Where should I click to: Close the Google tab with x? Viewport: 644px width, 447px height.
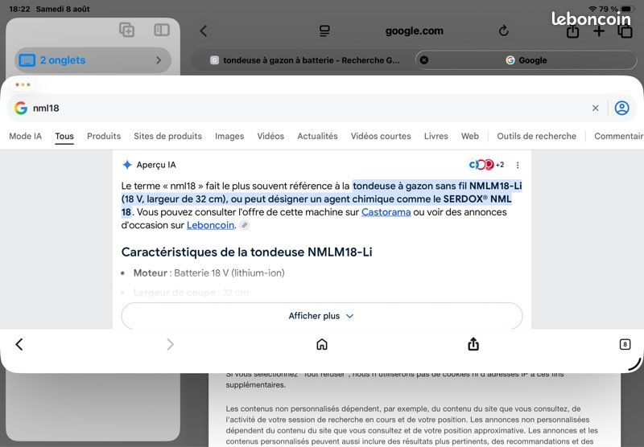[424, 60]
